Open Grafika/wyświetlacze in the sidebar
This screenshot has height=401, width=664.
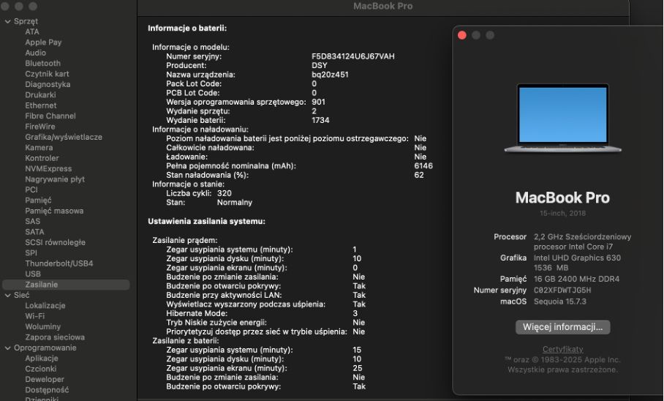pyautogui.click(x=64, y=138)
